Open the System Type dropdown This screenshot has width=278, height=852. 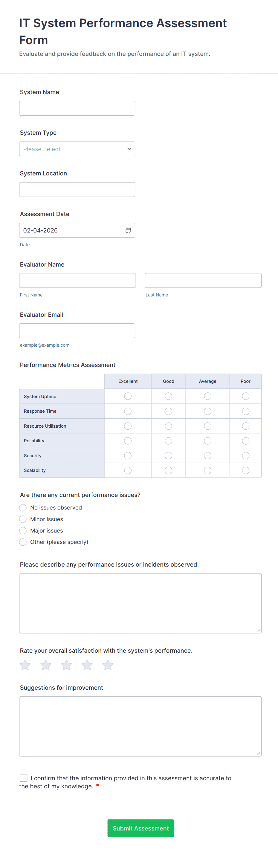click(77, 149)
